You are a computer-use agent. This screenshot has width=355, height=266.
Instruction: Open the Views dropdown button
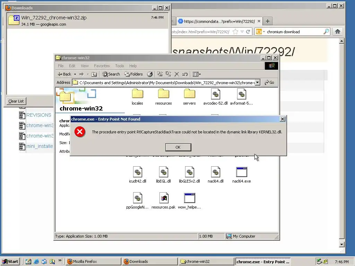tap(197, 74)
